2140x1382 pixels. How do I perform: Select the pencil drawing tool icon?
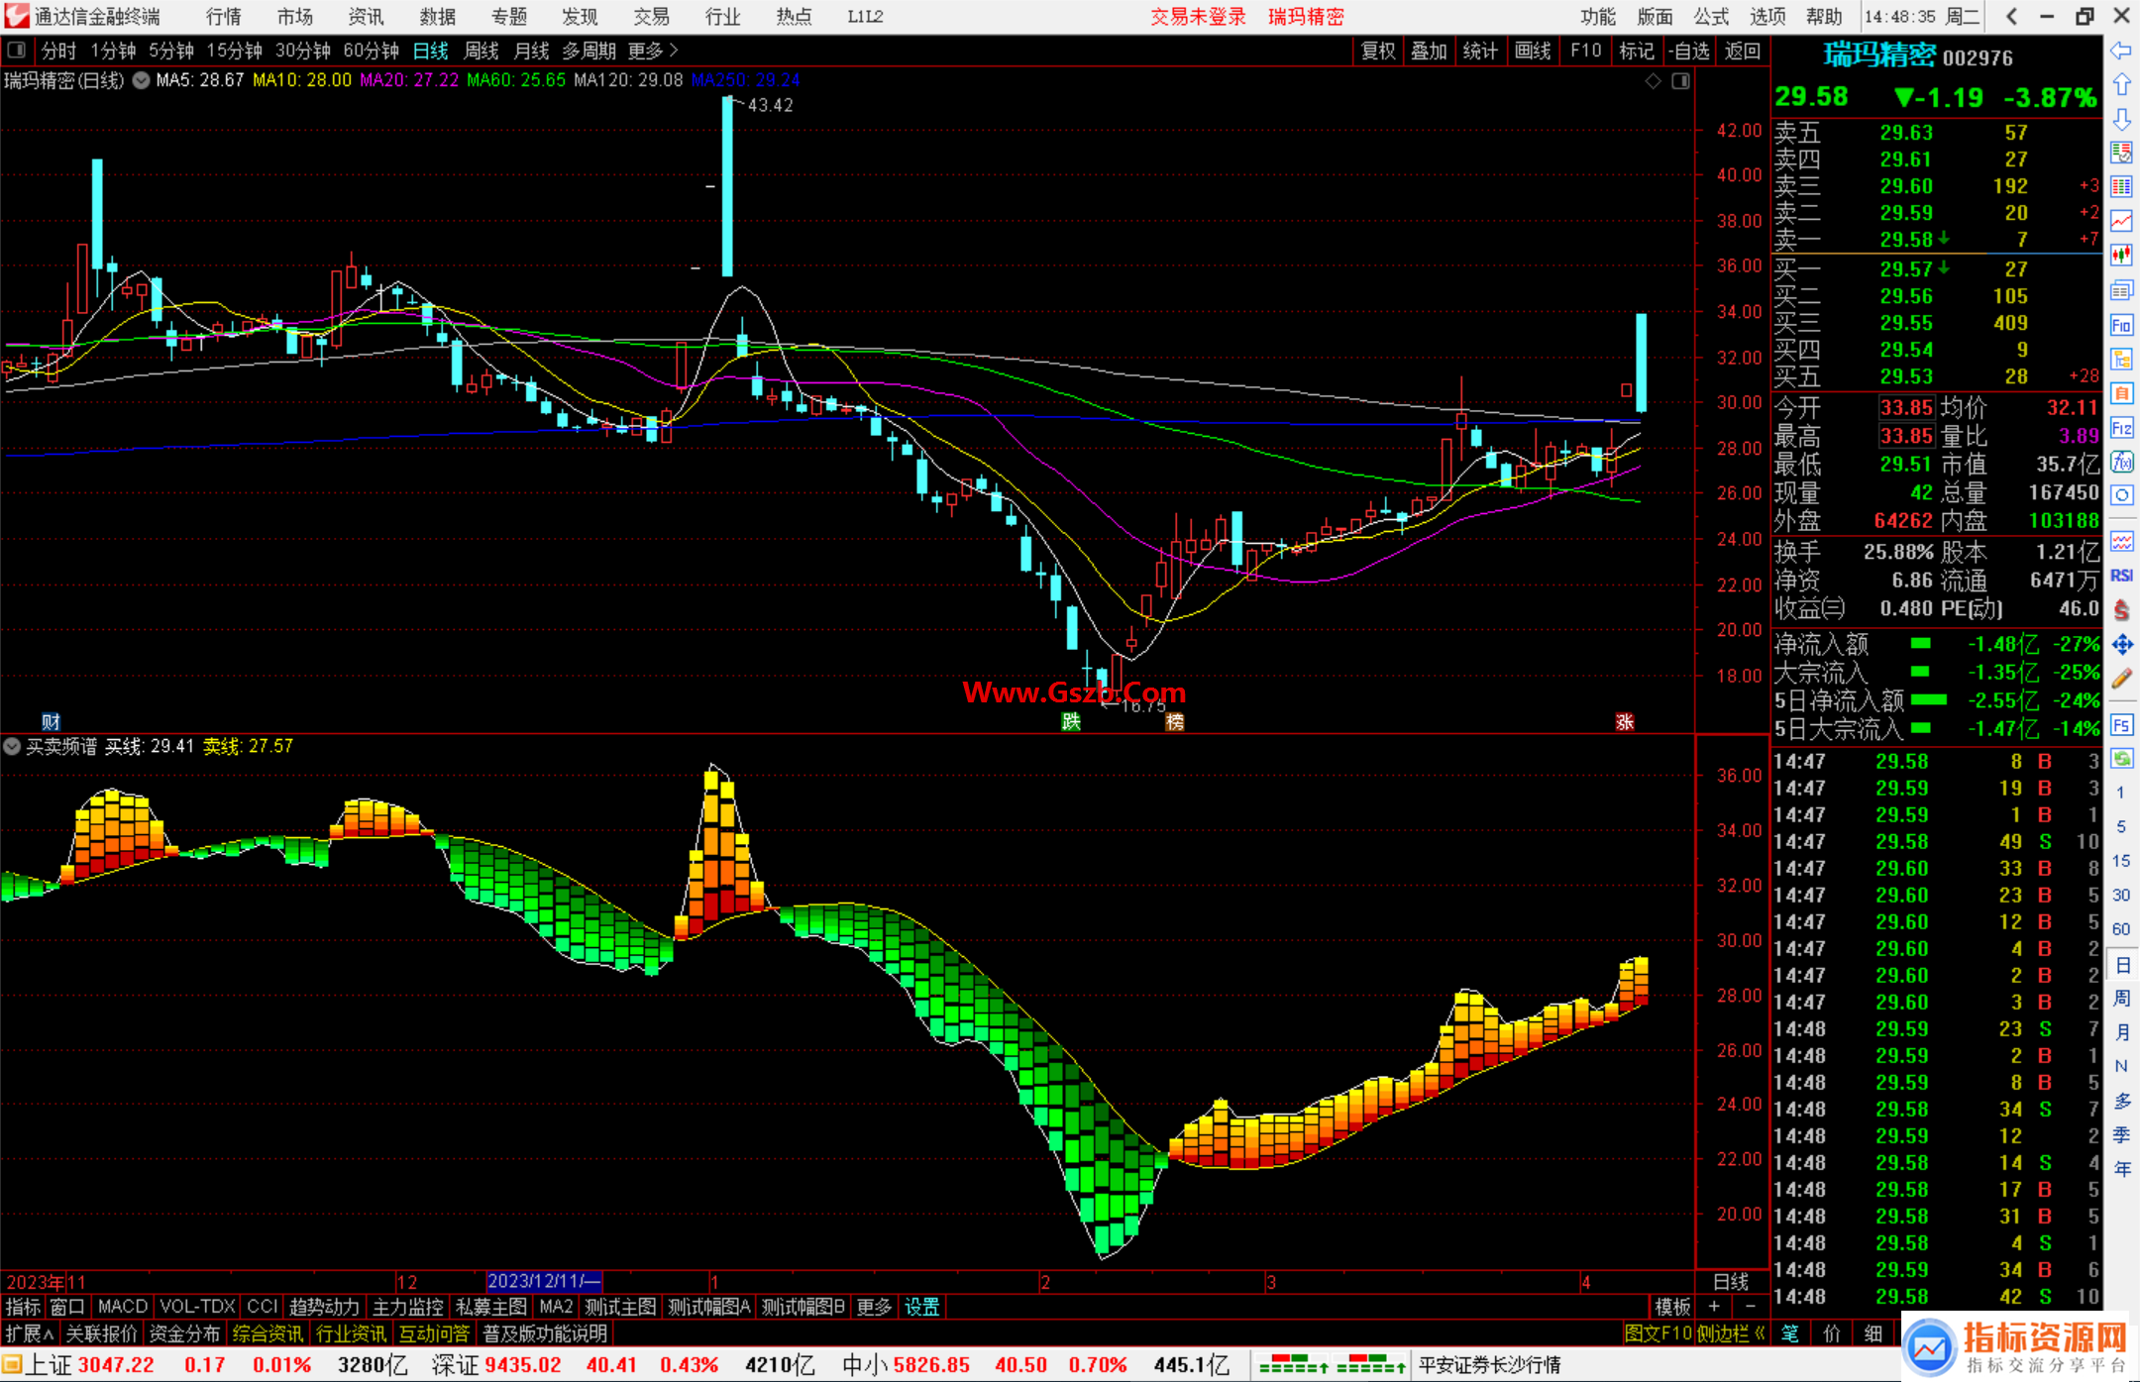click(2121, 679)
